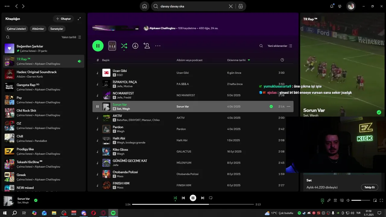
Task: Expand the library panel to full view
Action: (79, 19)
